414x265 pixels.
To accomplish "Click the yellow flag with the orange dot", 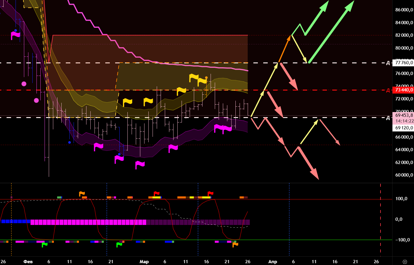I will click(x=202, y=81).
